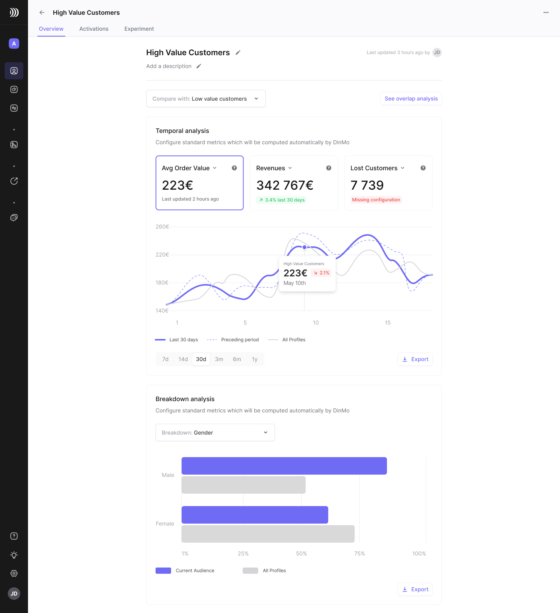This screenshot has width=560, height=613.
Task: Click the help question mark in the sidebar
Action: [14, 536]
